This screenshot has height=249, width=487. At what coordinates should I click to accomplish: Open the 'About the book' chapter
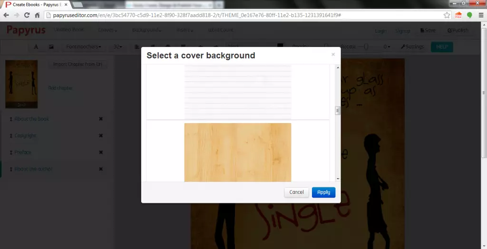pyautogui.click(x=32, y=119)
